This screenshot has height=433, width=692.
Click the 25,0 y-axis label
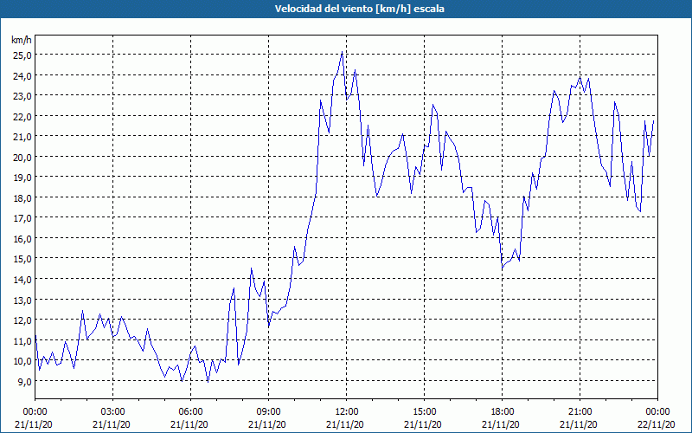(22, 55)
